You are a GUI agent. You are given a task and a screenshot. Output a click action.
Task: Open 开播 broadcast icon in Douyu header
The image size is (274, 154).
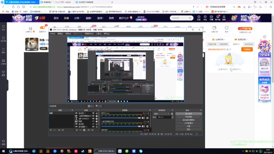[x=211, y=18]
